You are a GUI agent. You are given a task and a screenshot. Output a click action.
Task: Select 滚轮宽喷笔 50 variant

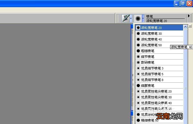(159, 45)
